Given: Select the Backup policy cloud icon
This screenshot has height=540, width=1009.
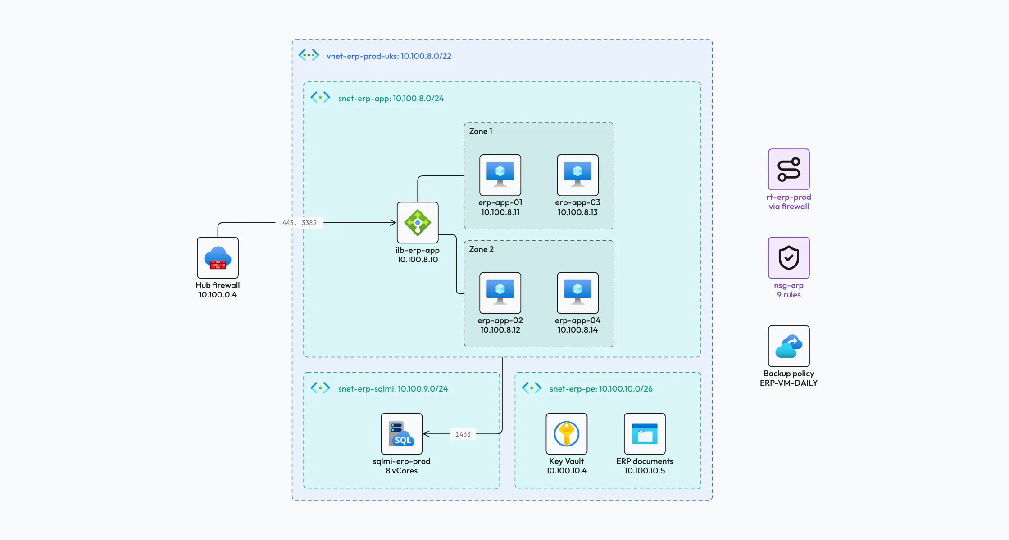Looking at the screenshot, I should click(x=789, y=346).
